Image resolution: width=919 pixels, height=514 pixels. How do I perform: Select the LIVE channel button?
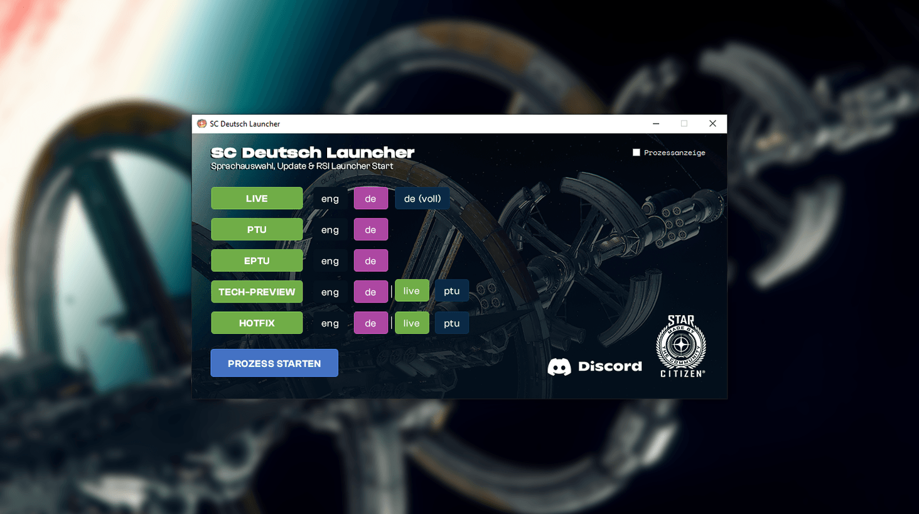coord(257,198)
